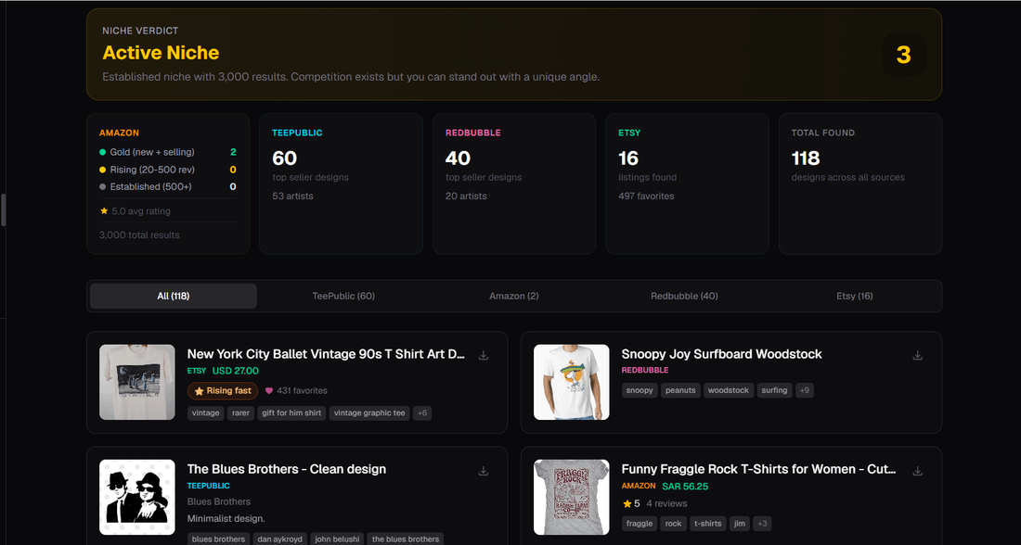
Task: Click the niche score badge showing 3
Action: pos(903,55)
